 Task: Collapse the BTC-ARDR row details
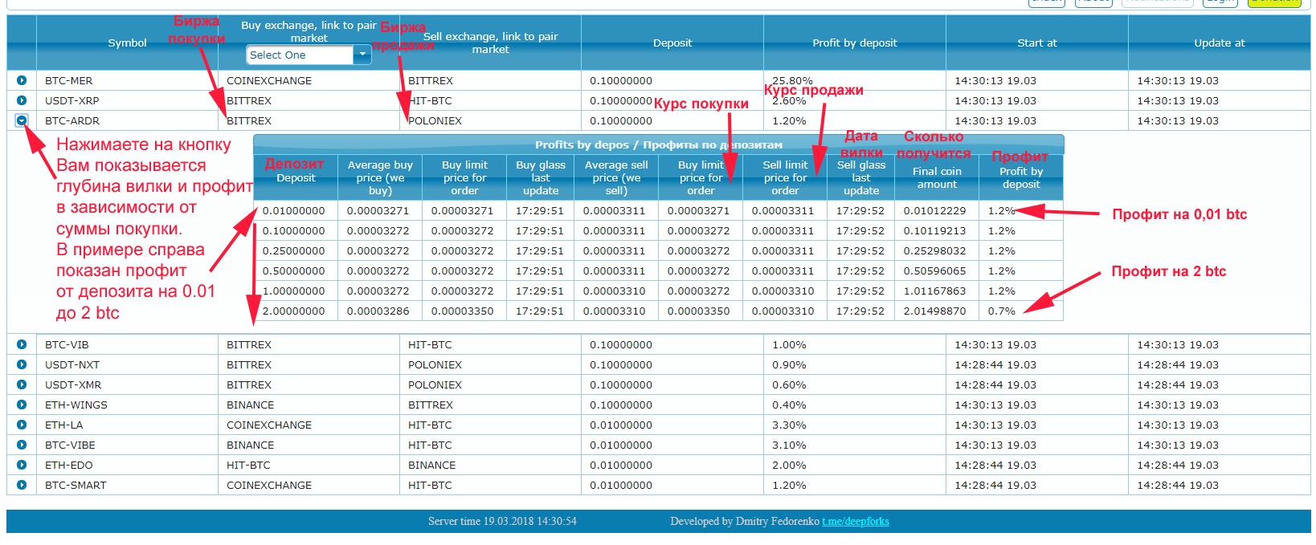click(x=22, y=120)
